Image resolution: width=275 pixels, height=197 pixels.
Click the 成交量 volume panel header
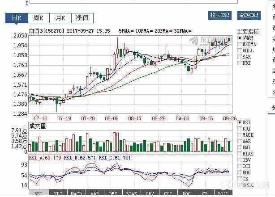coord(38,126)
